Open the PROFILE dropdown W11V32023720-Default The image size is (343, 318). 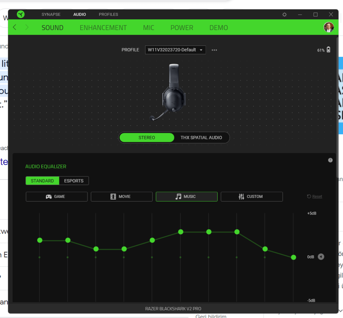click(175, 50)
